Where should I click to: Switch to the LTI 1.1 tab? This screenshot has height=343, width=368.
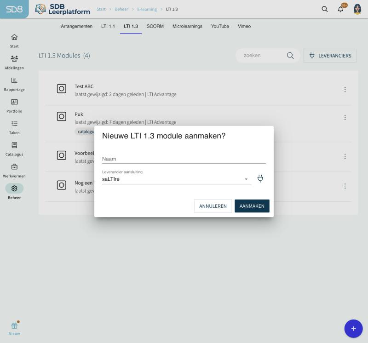pyautogui.click(x=108, y=26)
